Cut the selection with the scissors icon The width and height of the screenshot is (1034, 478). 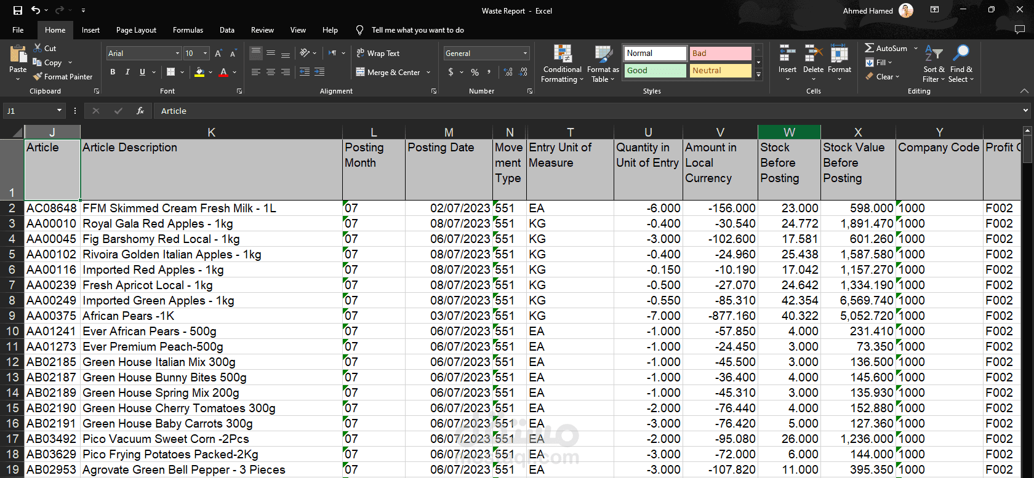(x=38, y=48)
